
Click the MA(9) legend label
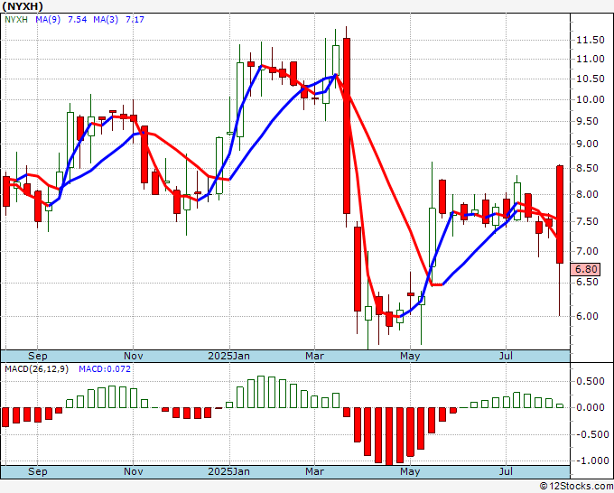click(x=48, y=19)
